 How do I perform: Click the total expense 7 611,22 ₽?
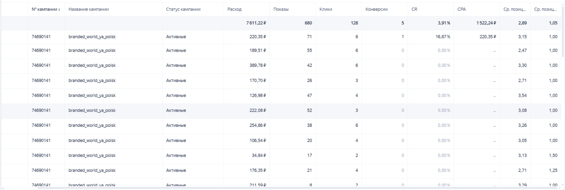(256, 23)
